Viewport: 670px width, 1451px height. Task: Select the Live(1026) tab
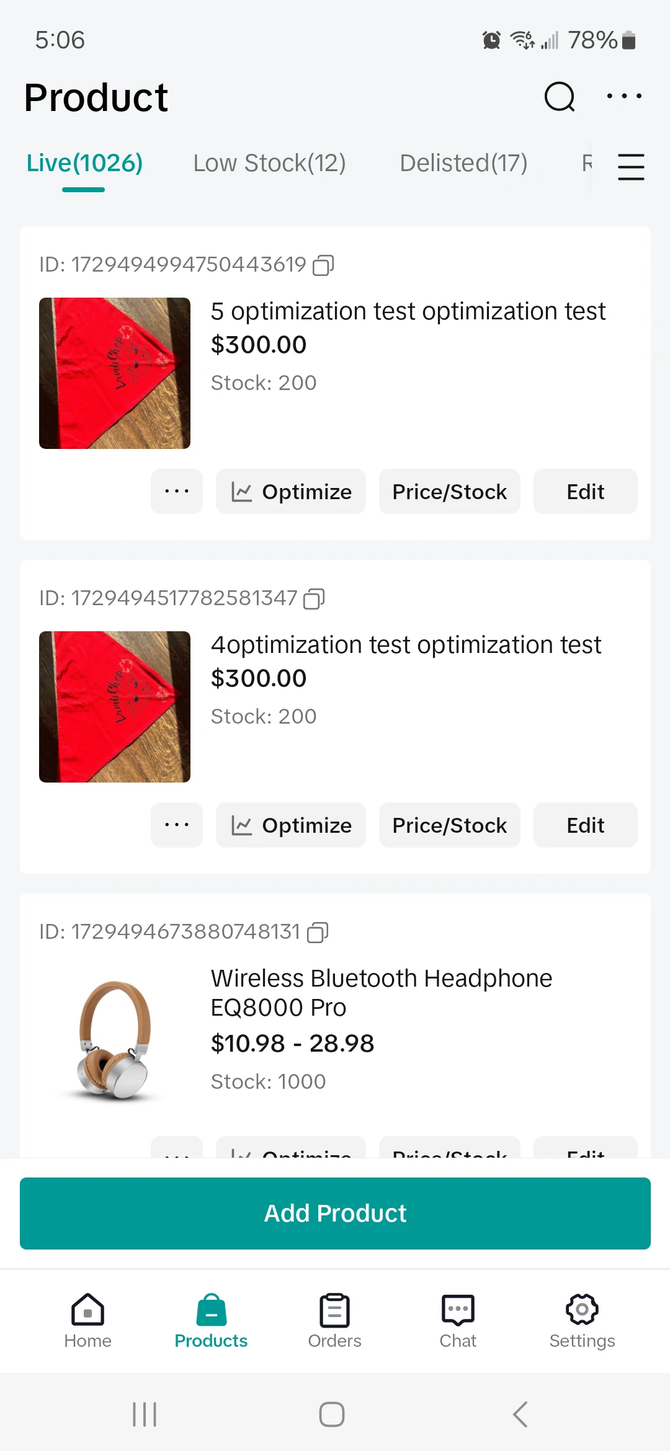click(x=84, y=164)
